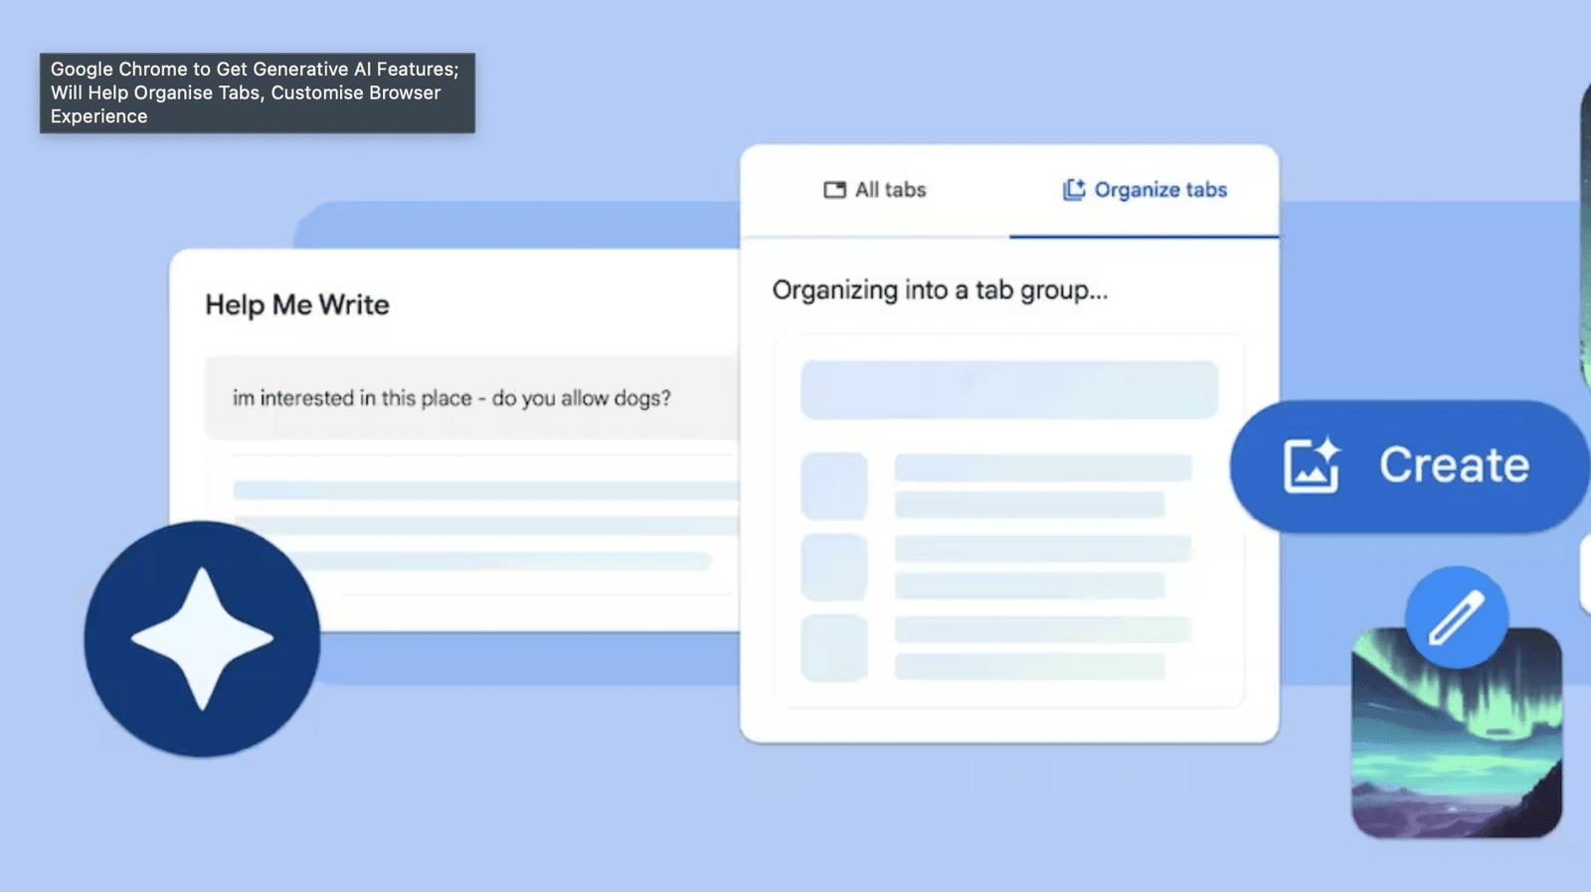Screen dimensions: 1591x892
Task: Click first loading line below Help Me Write input
Action: (x=485, y=489)
